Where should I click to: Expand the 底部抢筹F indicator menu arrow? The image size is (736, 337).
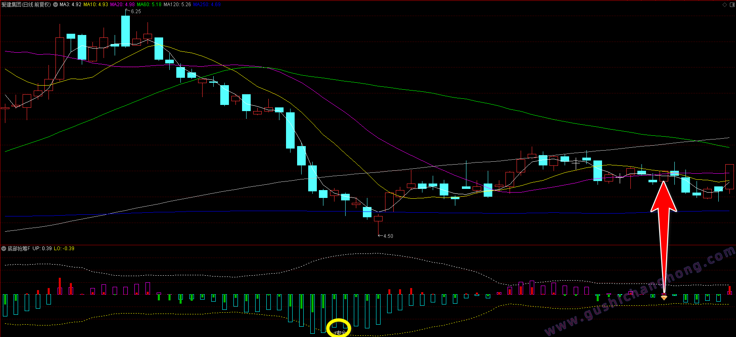[x=4, y=249]
